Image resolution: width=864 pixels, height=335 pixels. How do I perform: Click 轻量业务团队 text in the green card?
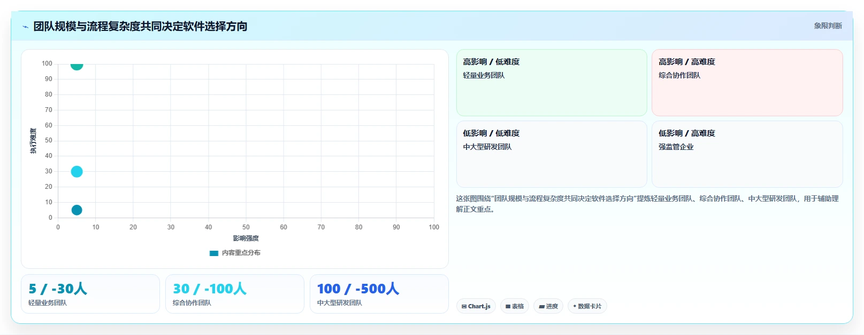pos(484,75)
